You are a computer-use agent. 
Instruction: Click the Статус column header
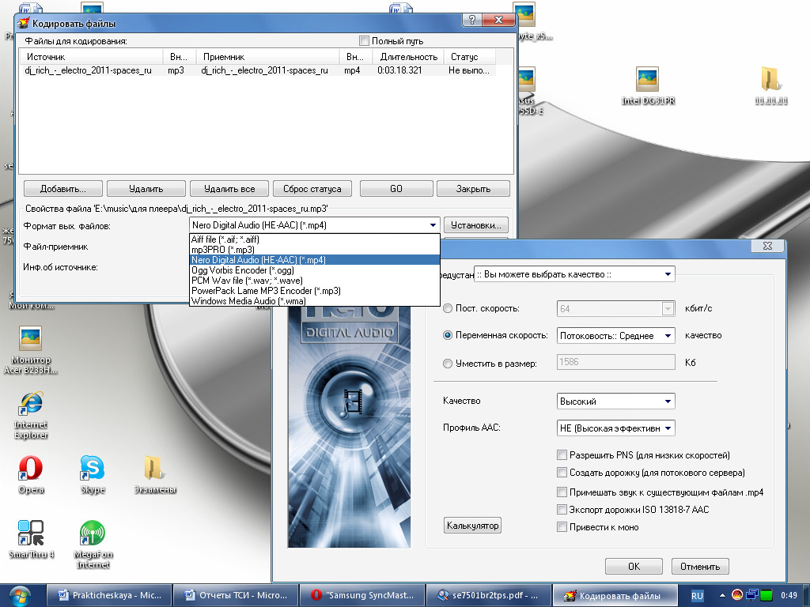tap(470, 57)
